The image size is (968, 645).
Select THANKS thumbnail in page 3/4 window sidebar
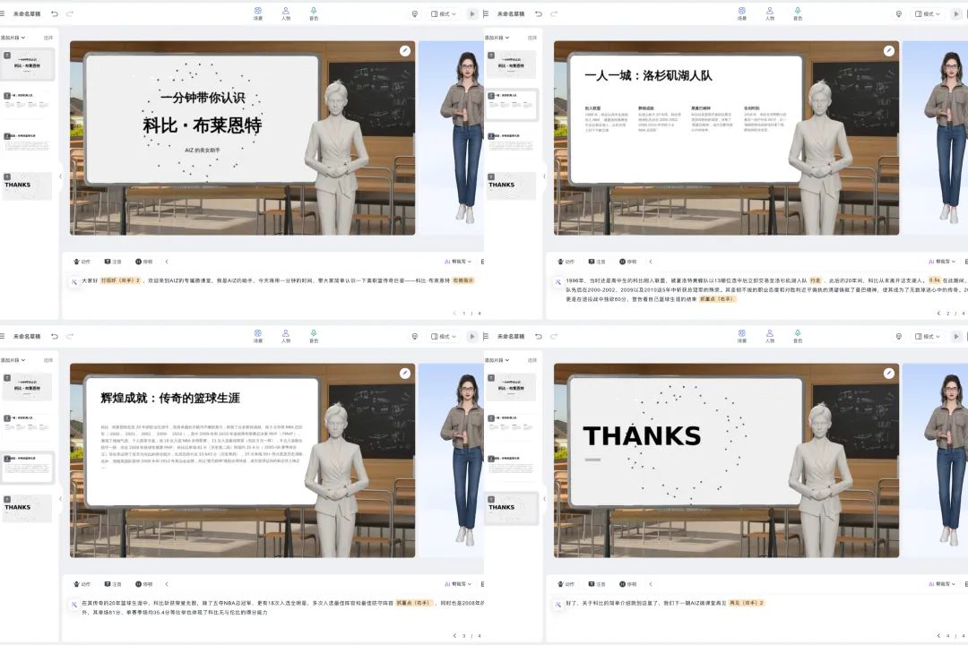tap(27, 508)
